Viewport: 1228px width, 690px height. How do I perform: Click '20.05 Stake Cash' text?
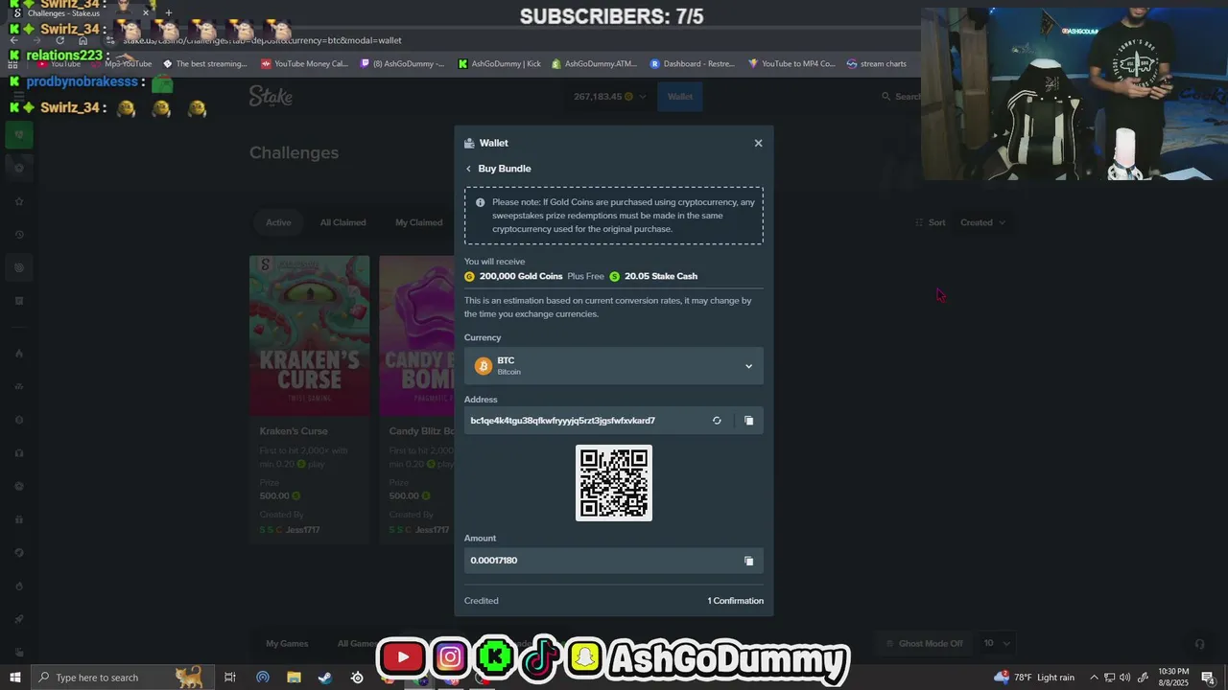(661, 276)
